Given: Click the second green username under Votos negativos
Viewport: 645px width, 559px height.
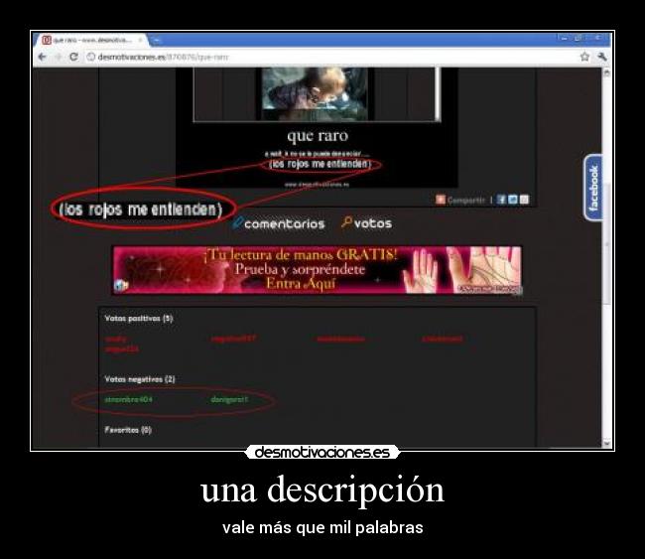Looking at the screenshot, I should click(x=229, y=400).
